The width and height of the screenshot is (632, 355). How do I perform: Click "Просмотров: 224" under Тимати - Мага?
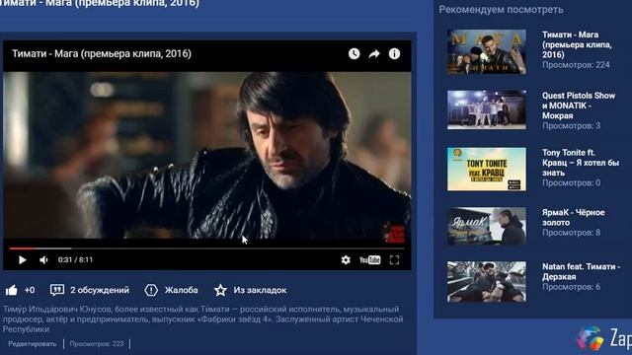coord(576,65)
